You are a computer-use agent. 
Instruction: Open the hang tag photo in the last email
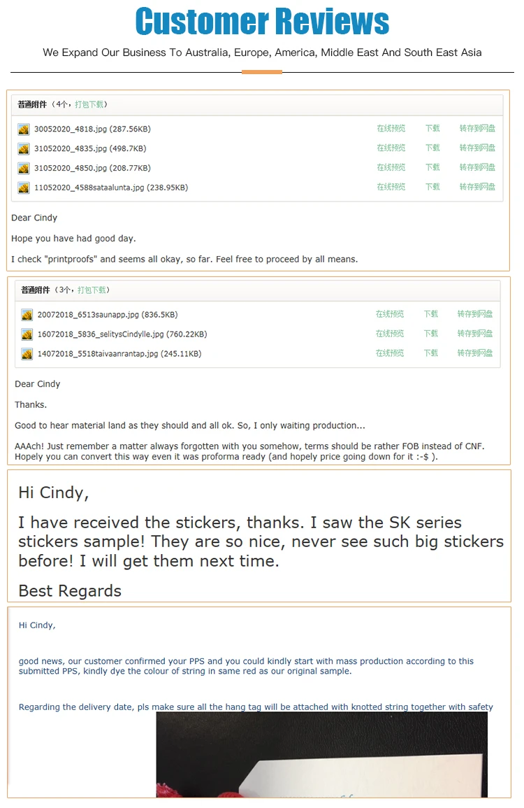321,756
